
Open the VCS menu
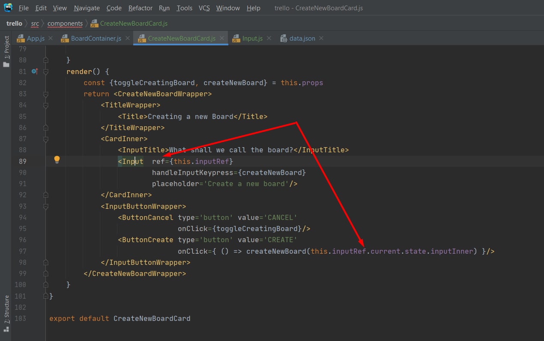coord(204,8)
